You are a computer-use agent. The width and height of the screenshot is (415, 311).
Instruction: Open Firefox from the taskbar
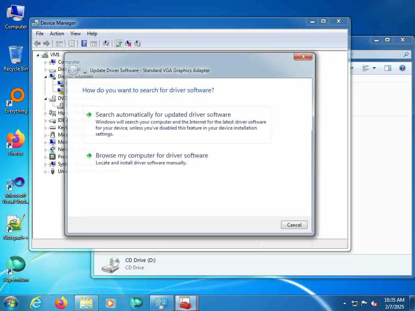pyautogui.click(x=61, y=303)
